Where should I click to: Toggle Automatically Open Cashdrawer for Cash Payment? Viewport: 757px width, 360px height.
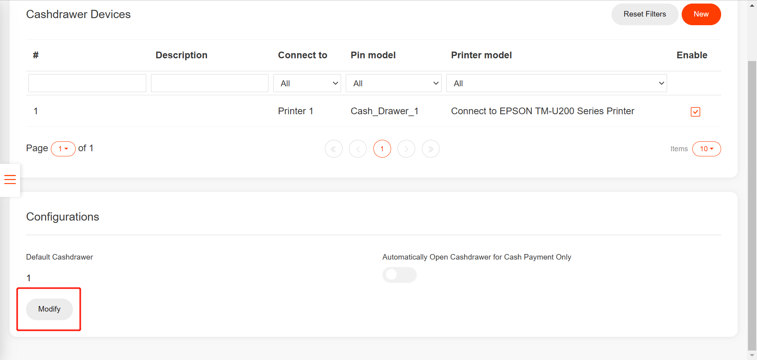tap(399, 275)
